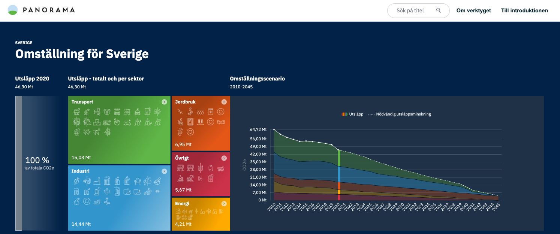Open the route network icon in Transport

tap(127, 112)
